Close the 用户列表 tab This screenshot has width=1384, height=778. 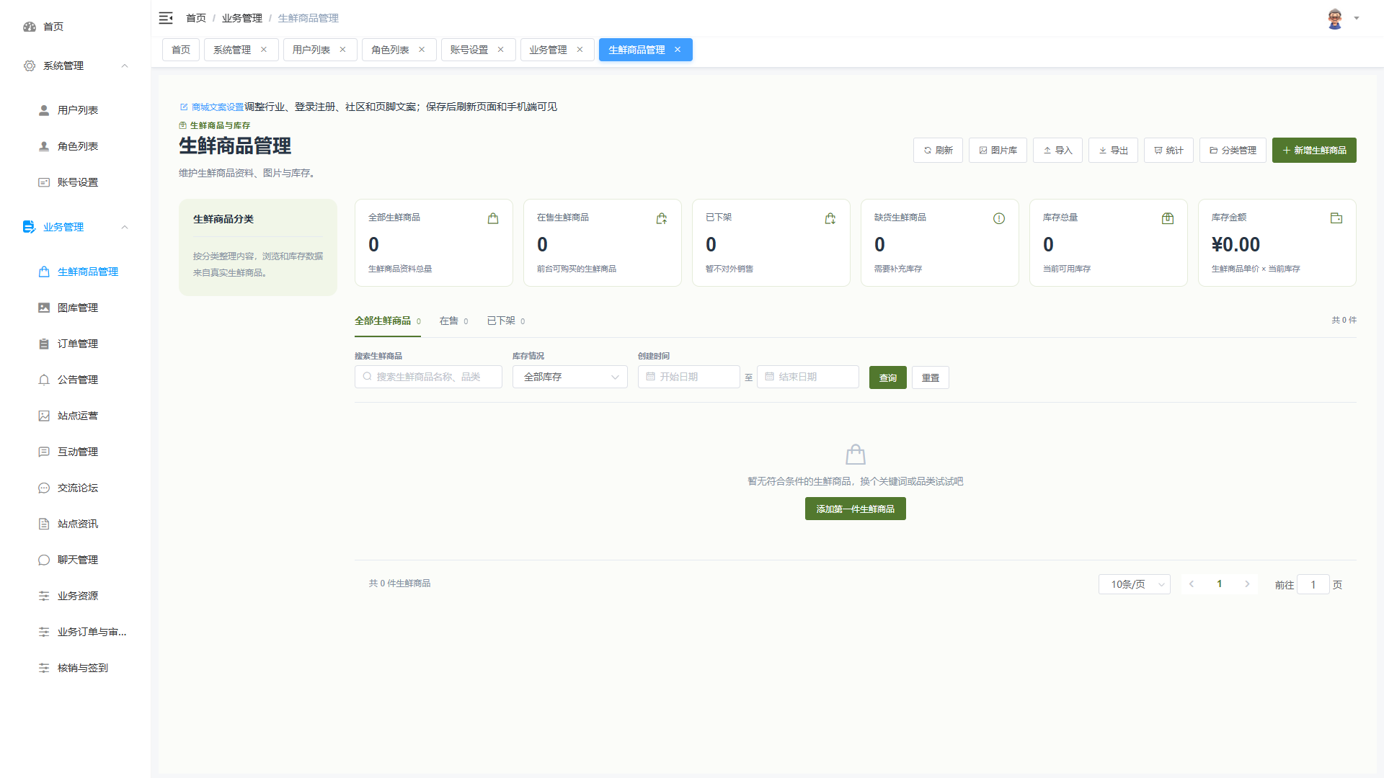[342, 50]
